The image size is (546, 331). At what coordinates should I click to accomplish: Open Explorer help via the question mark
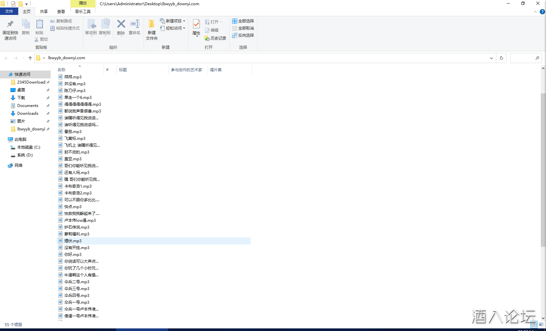click(542, 12)
